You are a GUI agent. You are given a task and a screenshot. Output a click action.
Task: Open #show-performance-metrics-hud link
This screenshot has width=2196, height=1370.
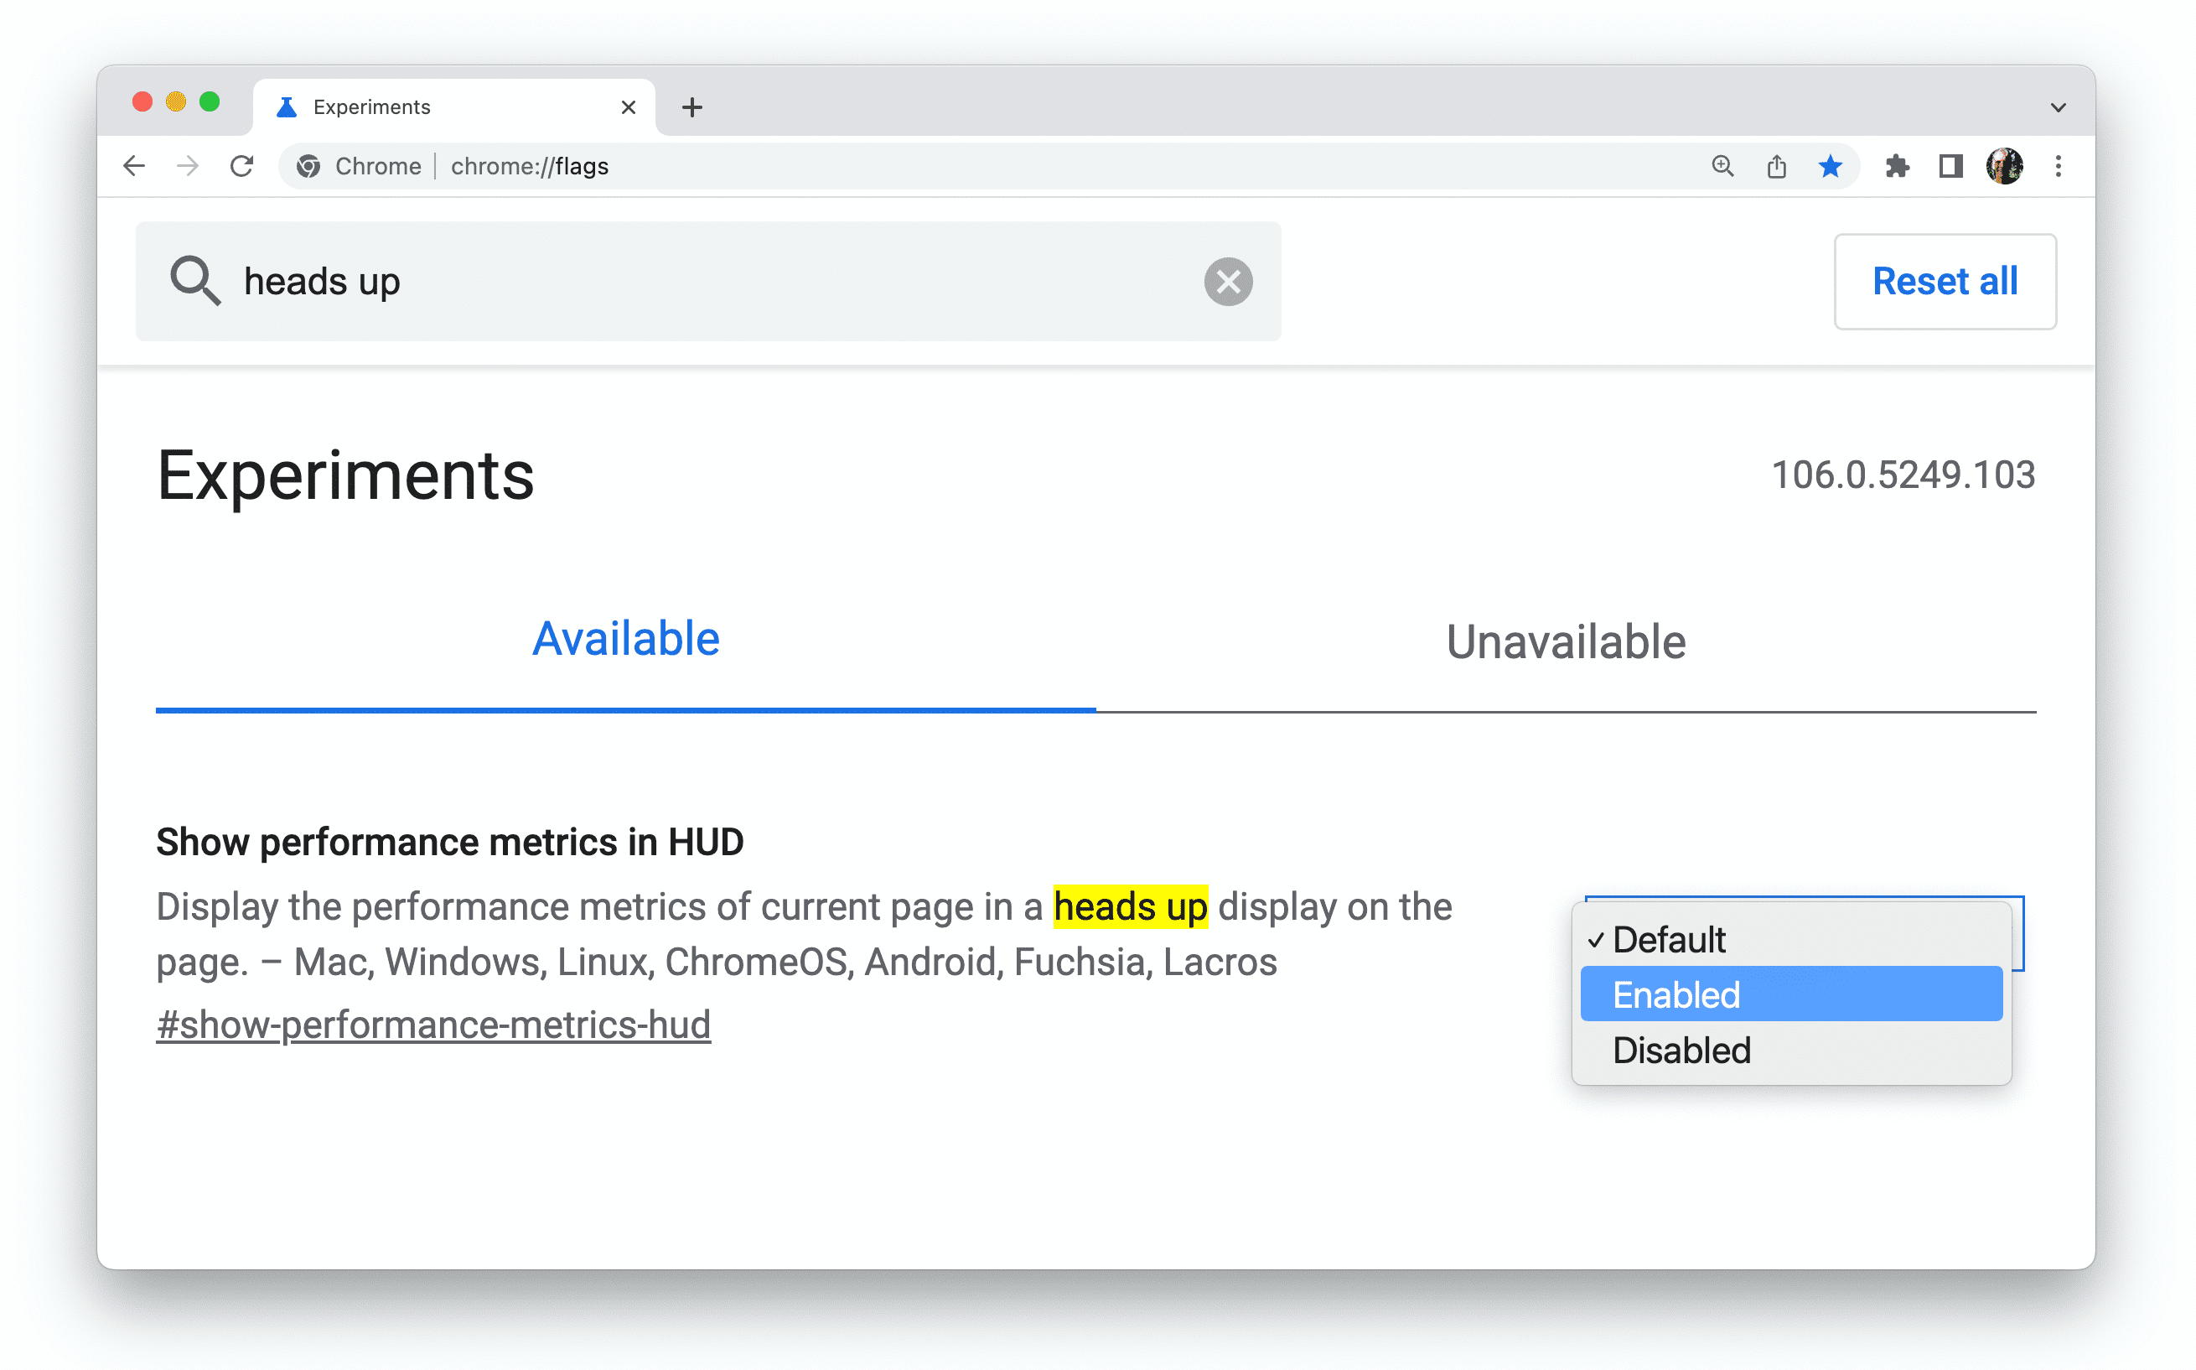coord(434,1025)
